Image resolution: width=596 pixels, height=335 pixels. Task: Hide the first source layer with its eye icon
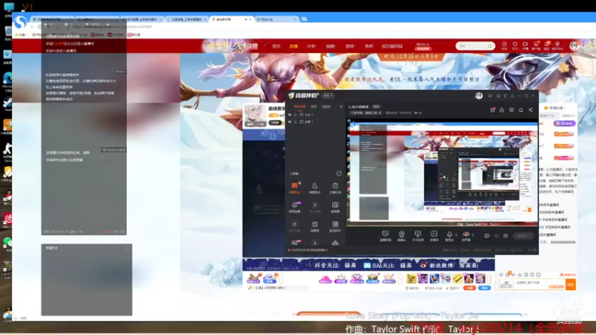[x=290, y=115]
